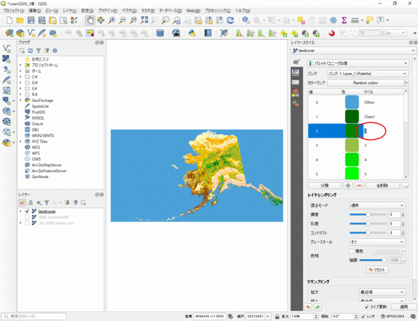Screen dimensions: 418x321
Task: Open the blending mode dropdown
Action: click(x=378, y=206)
